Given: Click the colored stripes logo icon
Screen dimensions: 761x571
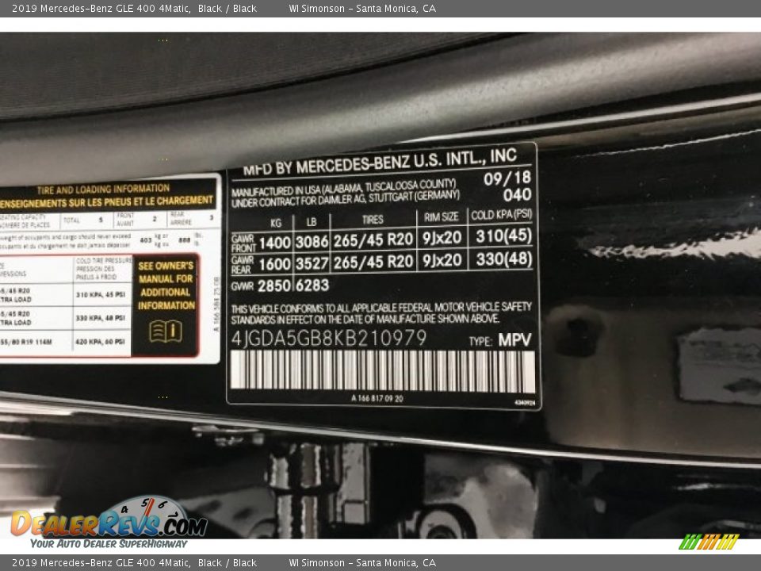Looking at the screenshot, I should tap(709, 542).
